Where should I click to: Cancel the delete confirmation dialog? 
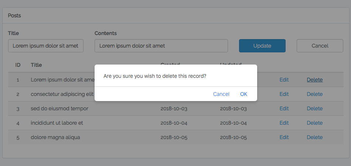pyautogui.click(x=221, y=94)
